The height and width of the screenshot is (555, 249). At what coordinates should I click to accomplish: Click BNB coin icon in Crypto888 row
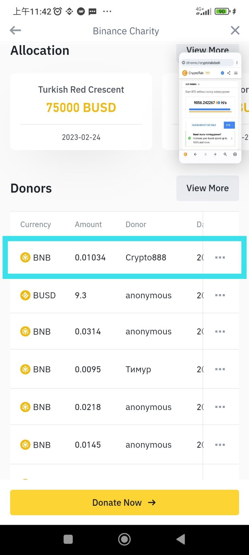25,257
